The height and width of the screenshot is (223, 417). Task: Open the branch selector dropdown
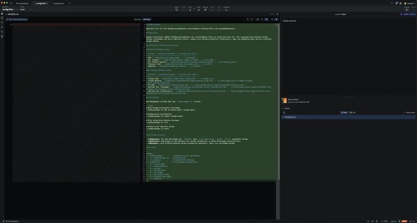coord(25,9)
